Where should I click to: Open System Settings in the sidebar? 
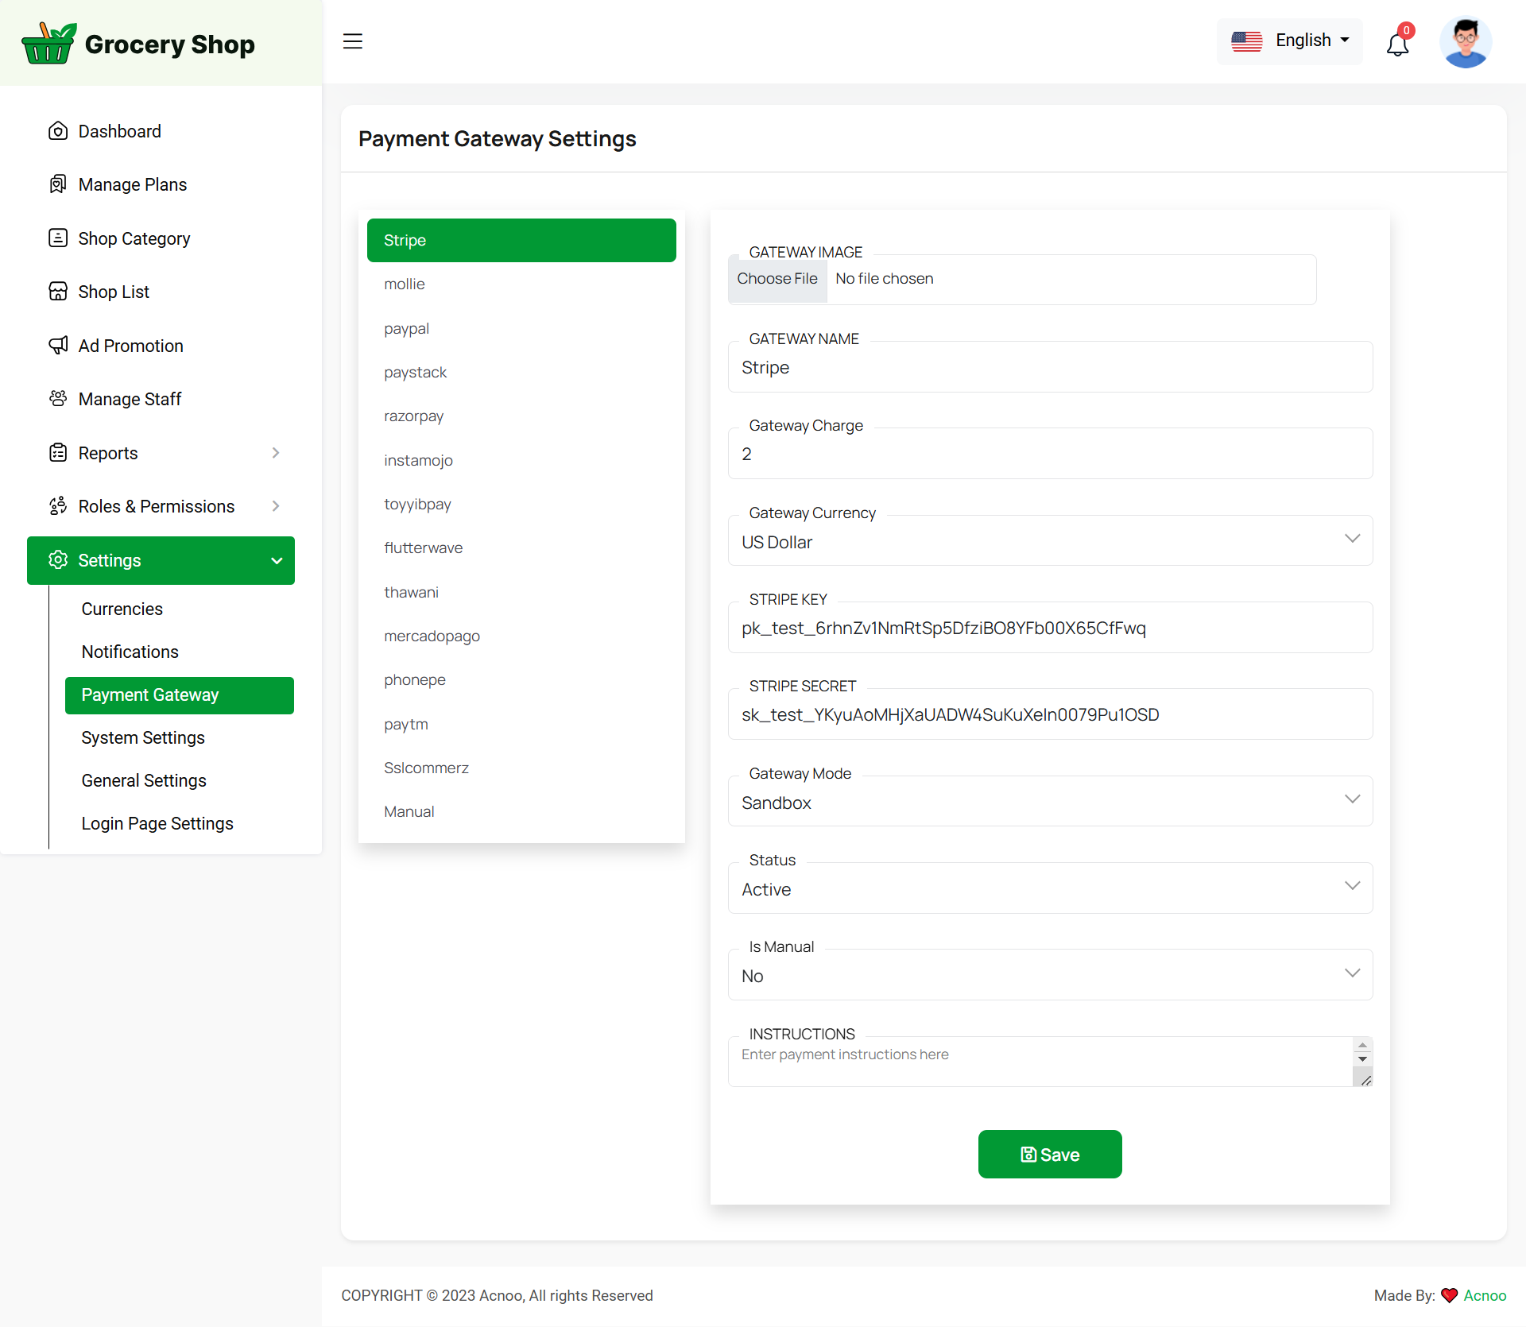coord(143,737)
